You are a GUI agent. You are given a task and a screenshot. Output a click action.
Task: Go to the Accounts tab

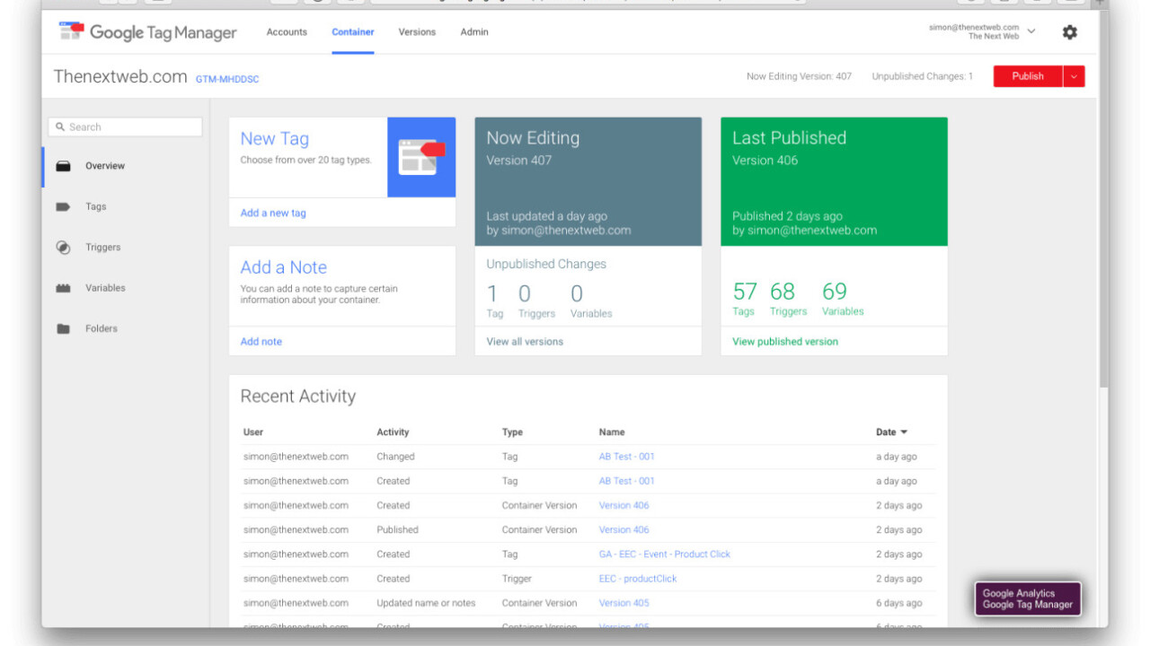(287, 32)
